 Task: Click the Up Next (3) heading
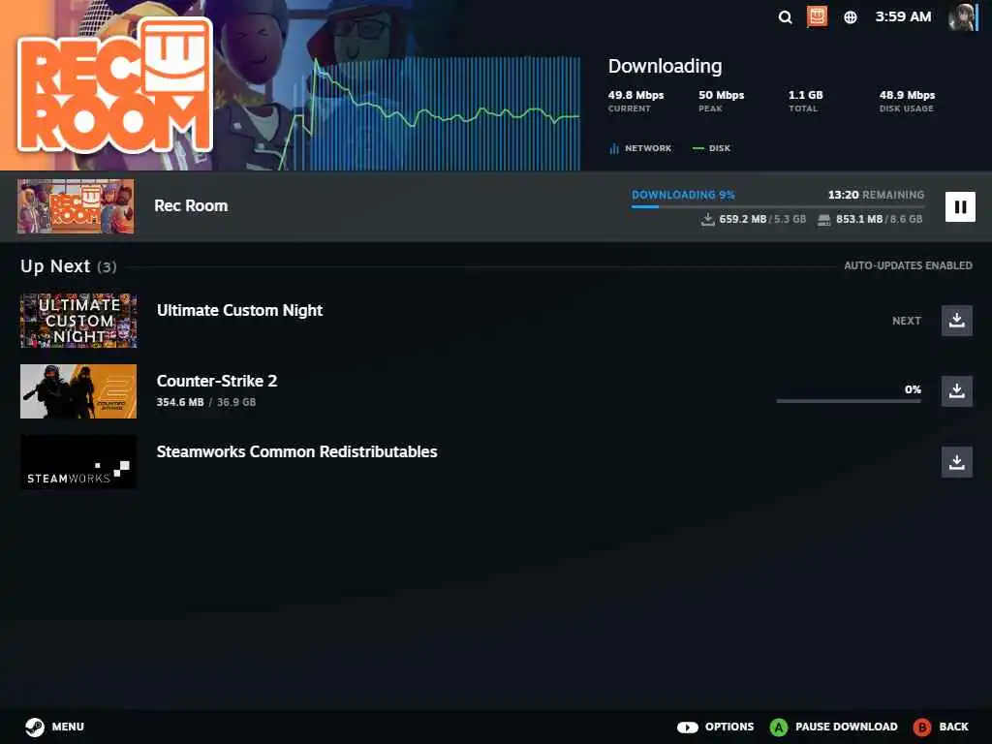(69, 266)
